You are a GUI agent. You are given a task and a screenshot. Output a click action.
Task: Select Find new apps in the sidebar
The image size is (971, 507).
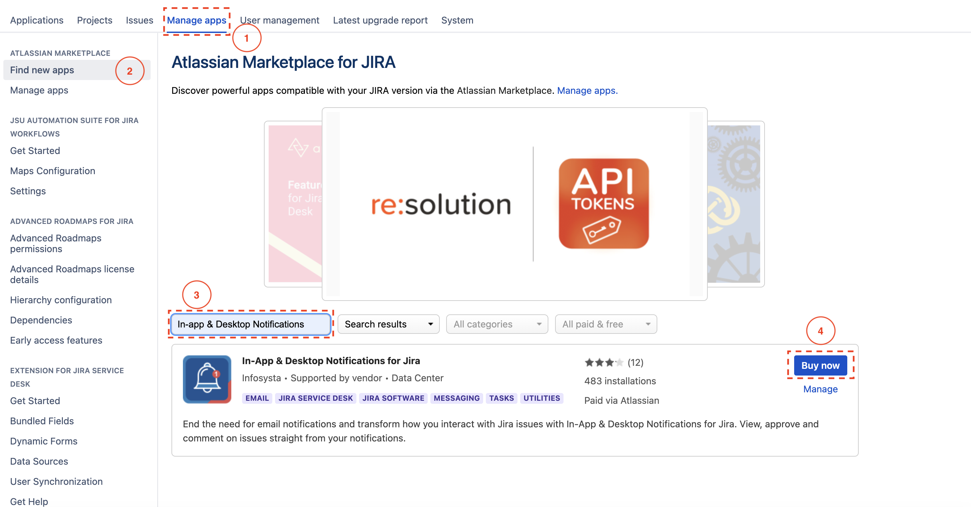coord(42,70)
